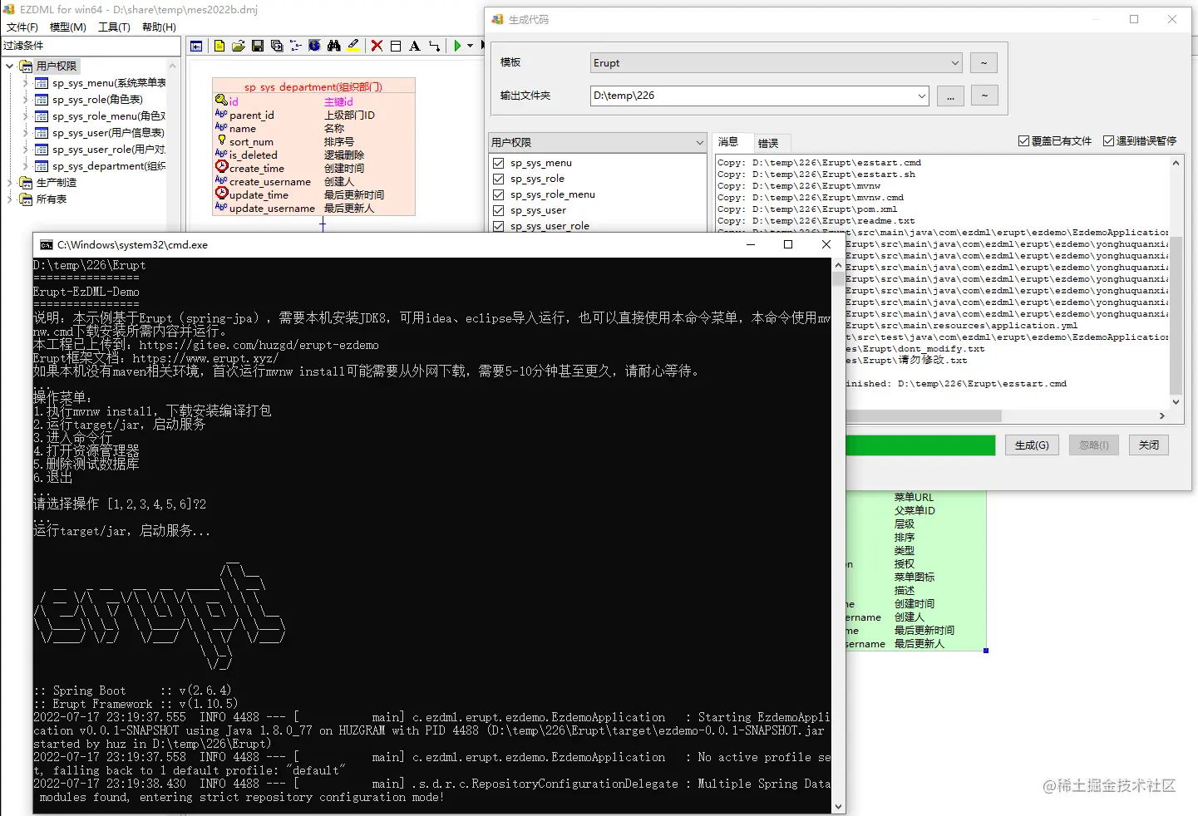Uncheck the sp_sys_role table checkbox

point(499,179)
